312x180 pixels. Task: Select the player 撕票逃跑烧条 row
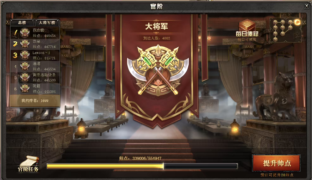click(35, 77)
